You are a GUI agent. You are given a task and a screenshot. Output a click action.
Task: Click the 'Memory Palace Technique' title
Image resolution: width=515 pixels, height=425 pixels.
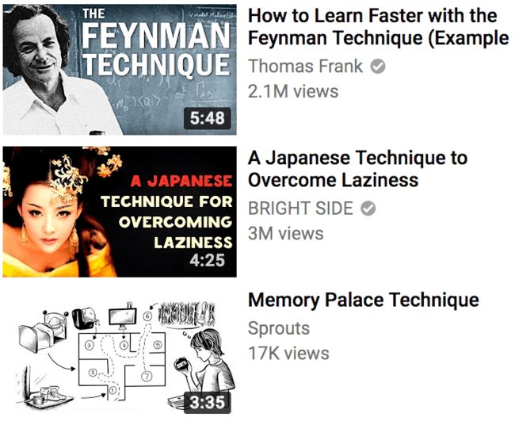(363, 300)
